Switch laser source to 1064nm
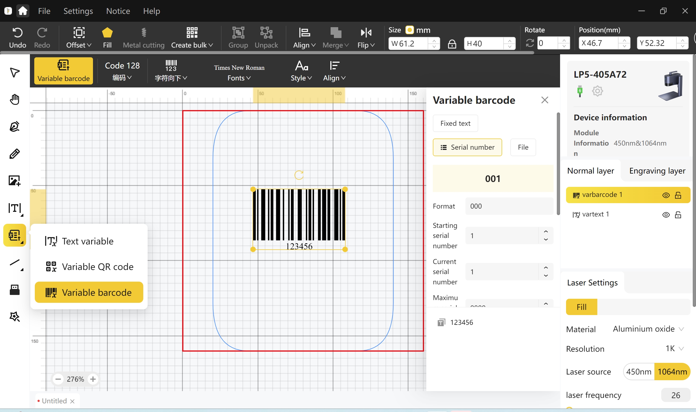 [672, 372]
